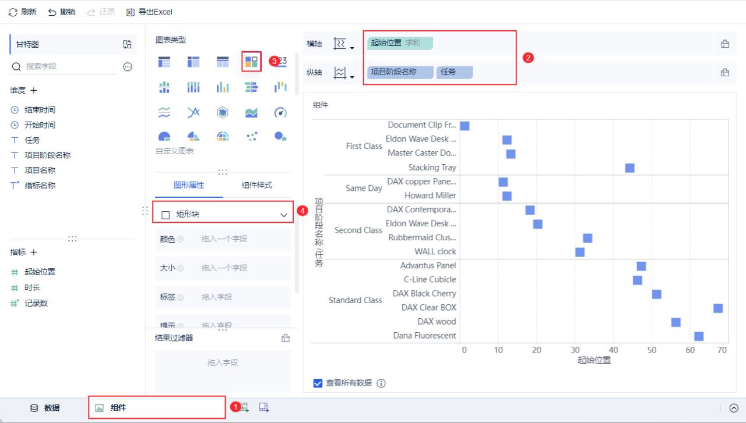The image size is (746, 423).
Task: Open the 标签 attribute settings gear
Action: click(x=181, y=297)
